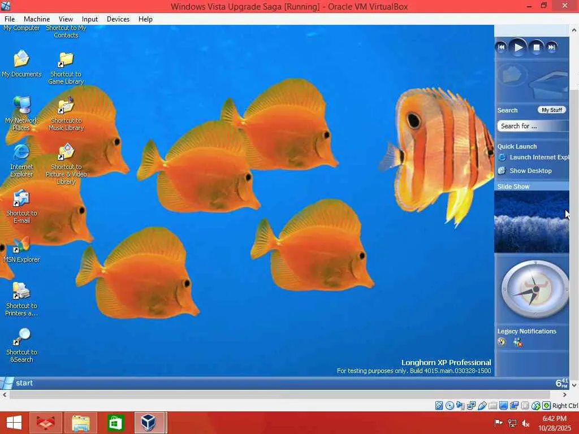Click the VirtualBox audio status icon
Viewport: 579px width, 434px height.
460,406
